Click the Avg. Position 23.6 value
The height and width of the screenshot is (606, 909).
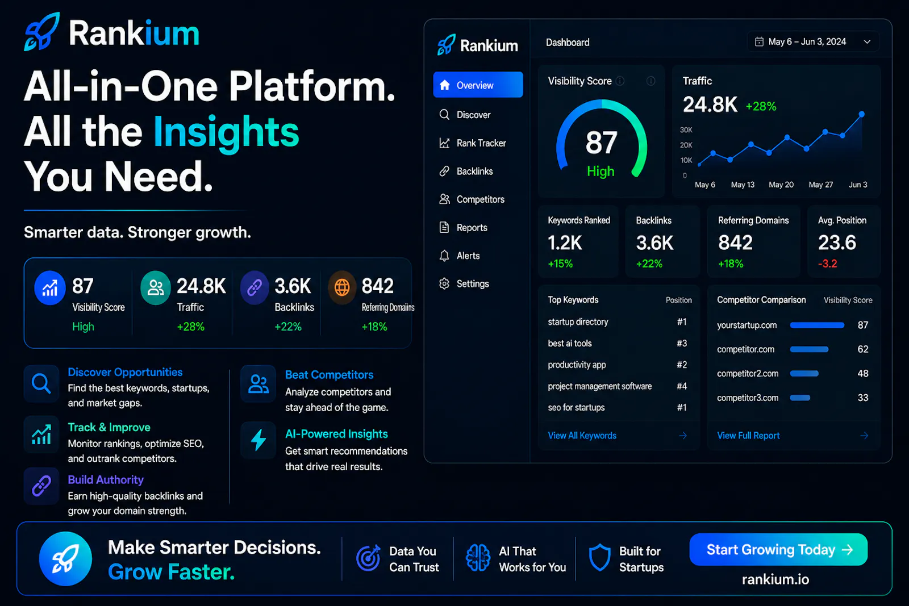[x=837, y=243]
